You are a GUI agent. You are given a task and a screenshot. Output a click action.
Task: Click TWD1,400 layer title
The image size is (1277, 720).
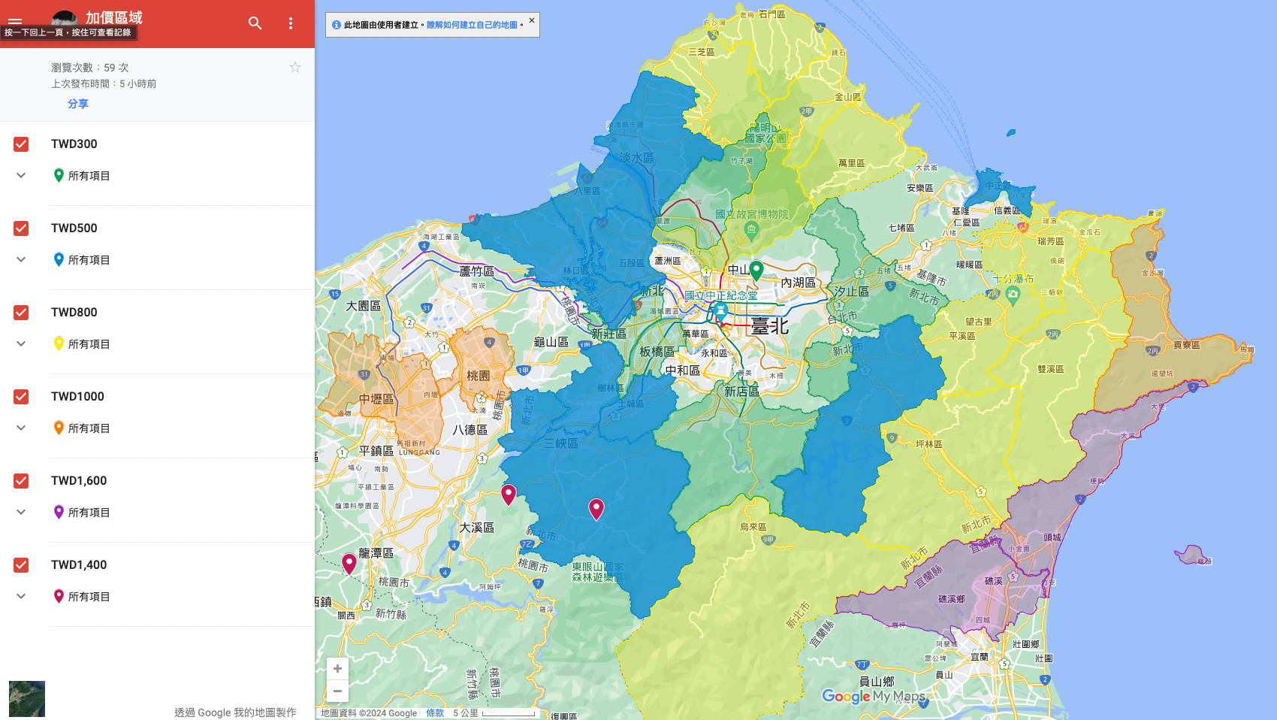tap(79, 565)
